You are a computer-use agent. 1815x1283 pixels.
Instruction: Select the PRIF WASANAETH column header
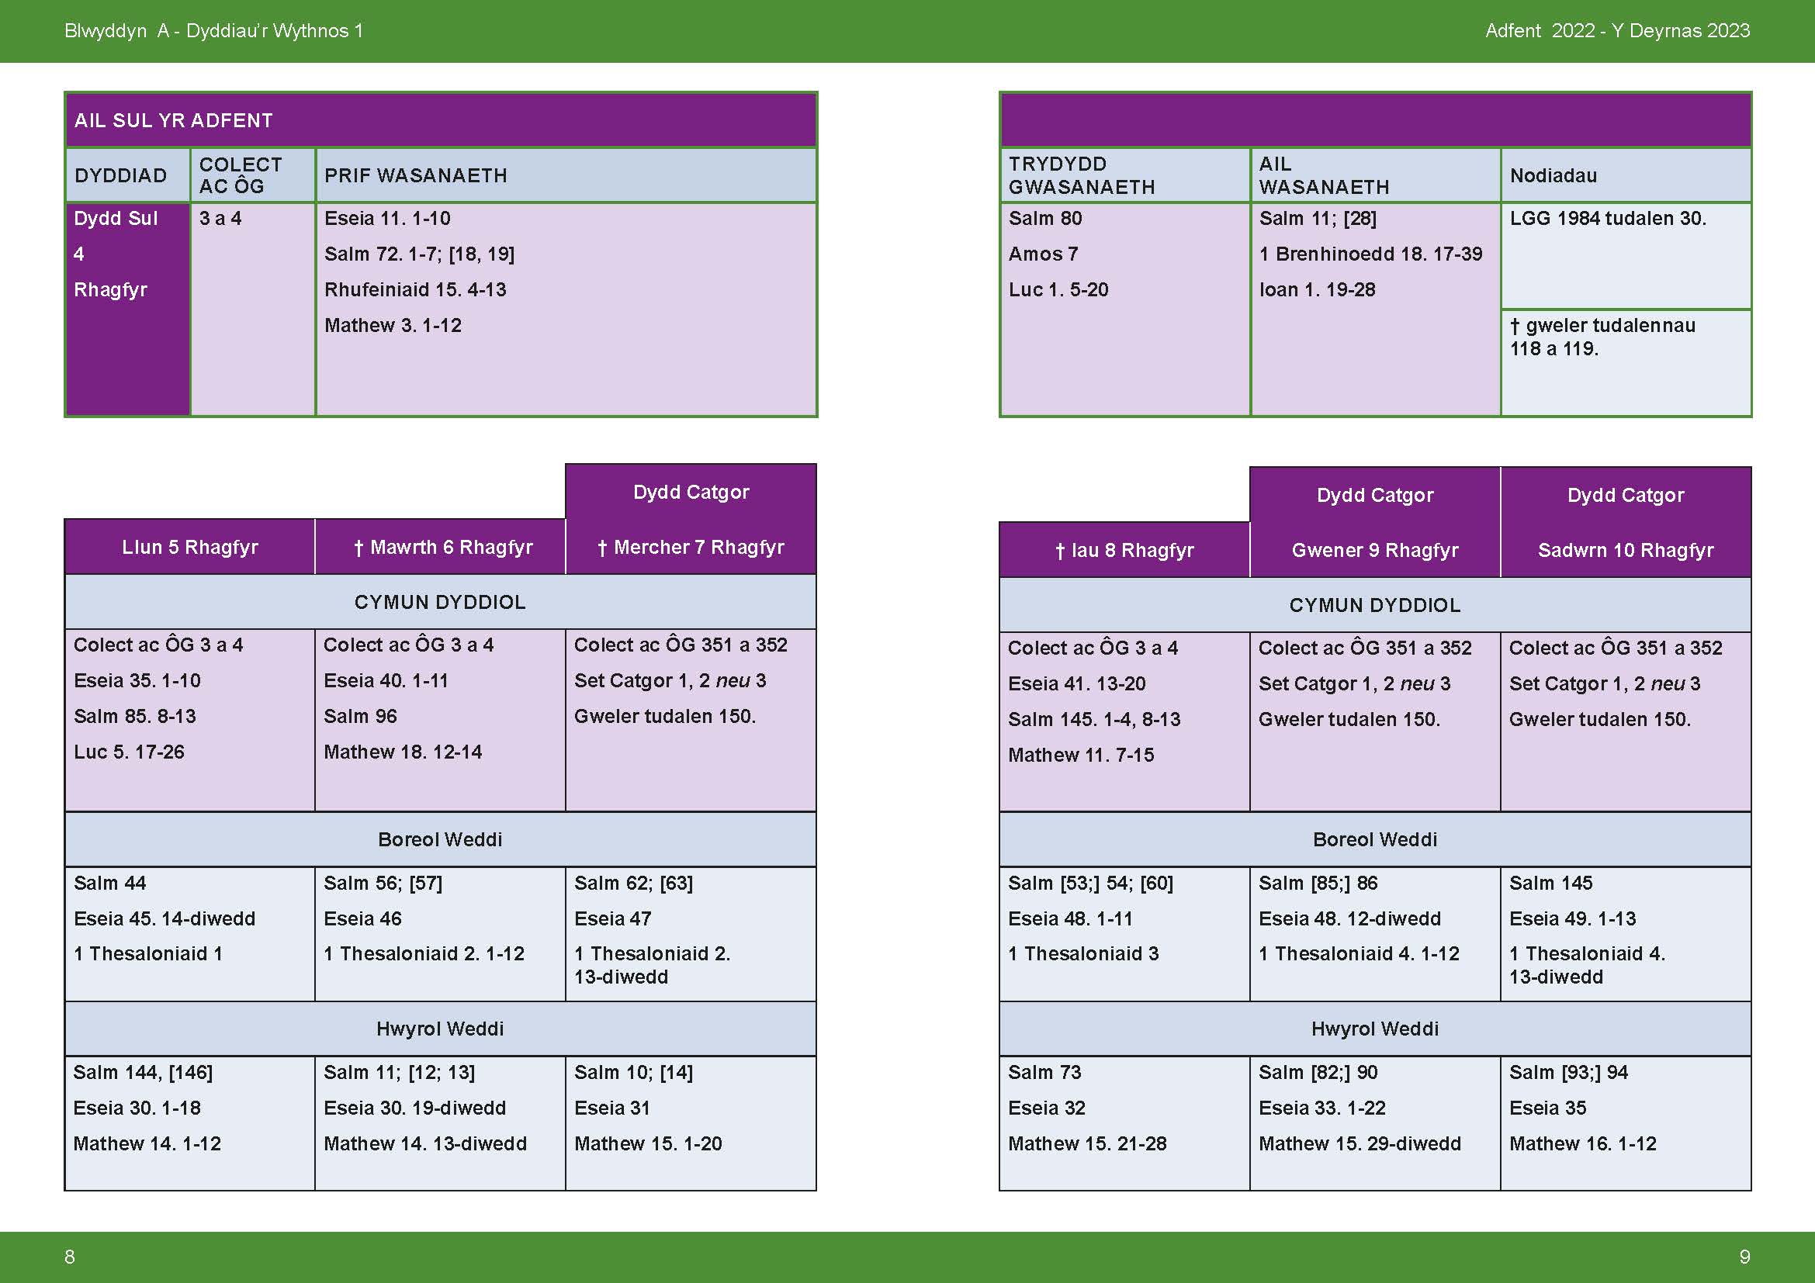[x=416, y=175]
